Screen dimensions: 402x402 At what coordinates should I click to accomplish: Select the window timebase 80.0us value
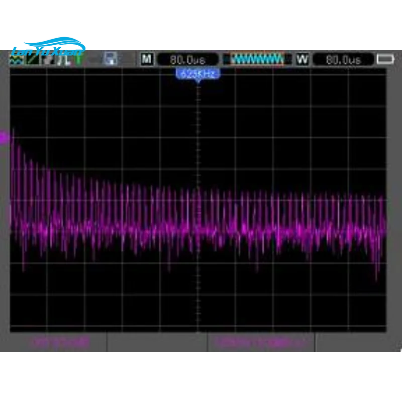pos(344,60)
